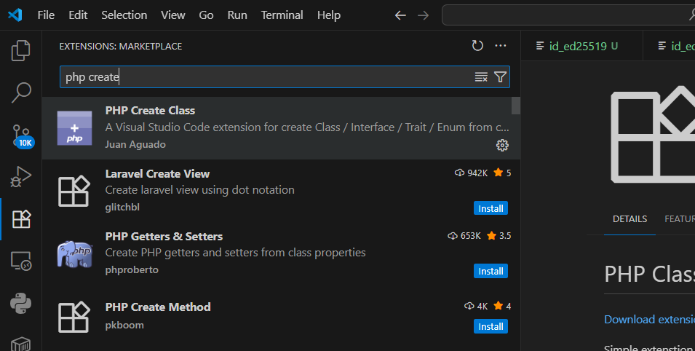This screenshot has width=695, height=351.
Task: Open the View menu
Action: (x=173, y=15)
